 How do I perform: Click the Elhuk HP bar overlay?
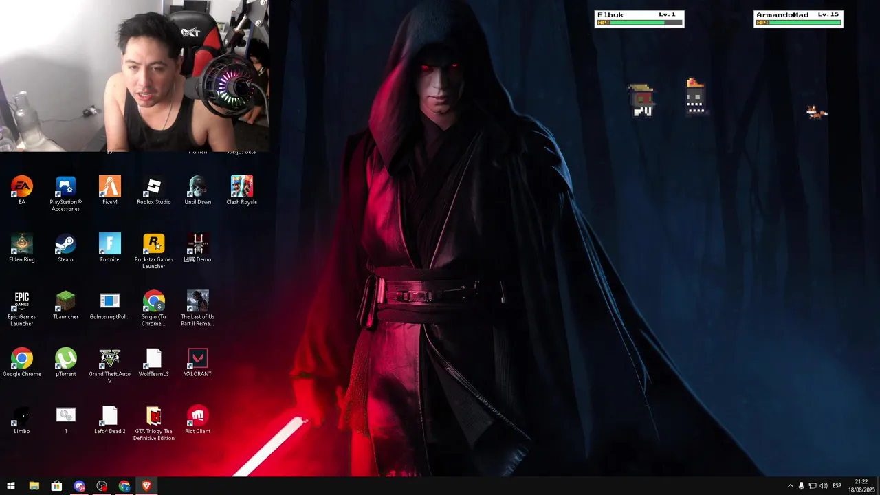[x=639, y=19]
